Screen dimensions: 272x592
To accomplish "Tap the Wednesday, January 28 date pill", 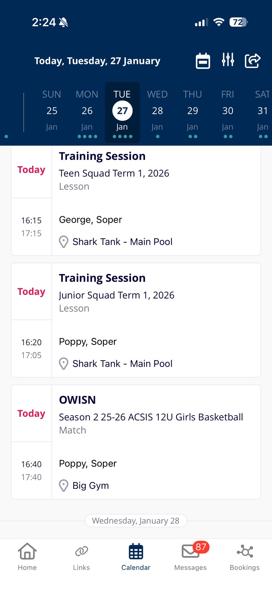I will tap(136, 521).
